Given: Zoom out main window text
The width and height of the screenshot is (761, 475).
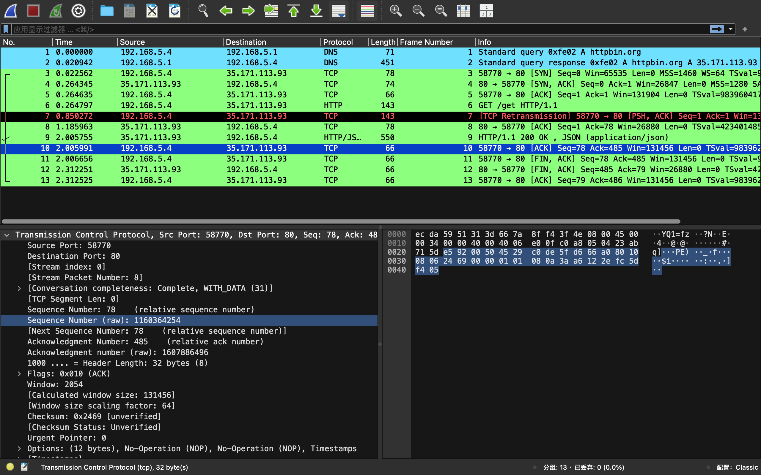Looking at the screenshot, I should pos(418,11).
